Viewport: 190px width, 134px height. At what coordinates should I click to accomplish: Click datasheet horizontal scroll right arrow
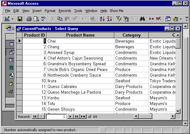pyautogui.click(x=173, y=116)
